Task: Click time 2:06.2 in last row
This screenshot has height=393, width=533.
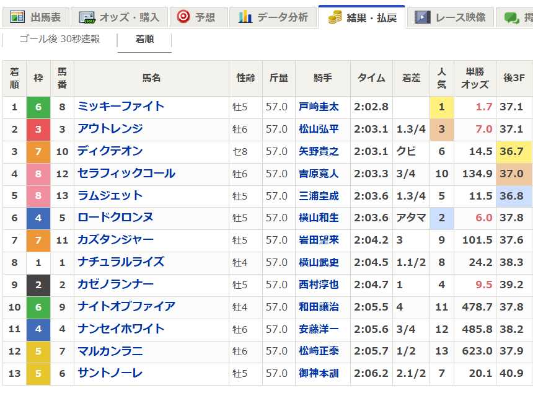Action: pyautogui.click(x=371, y=374)
